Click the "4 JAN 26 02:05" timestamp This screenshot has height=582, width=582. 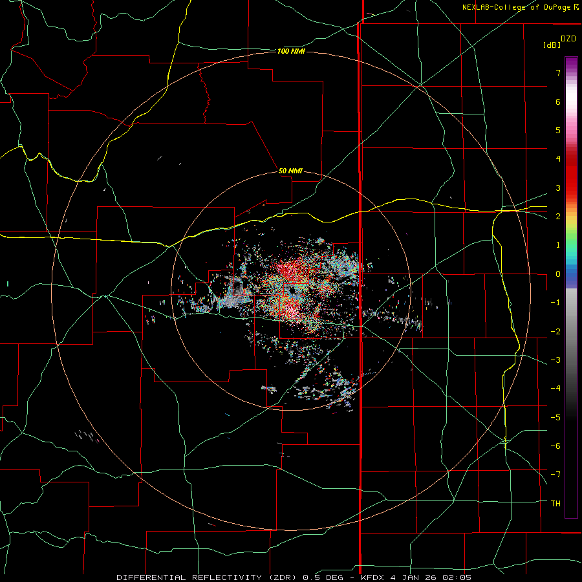[431, 577]
